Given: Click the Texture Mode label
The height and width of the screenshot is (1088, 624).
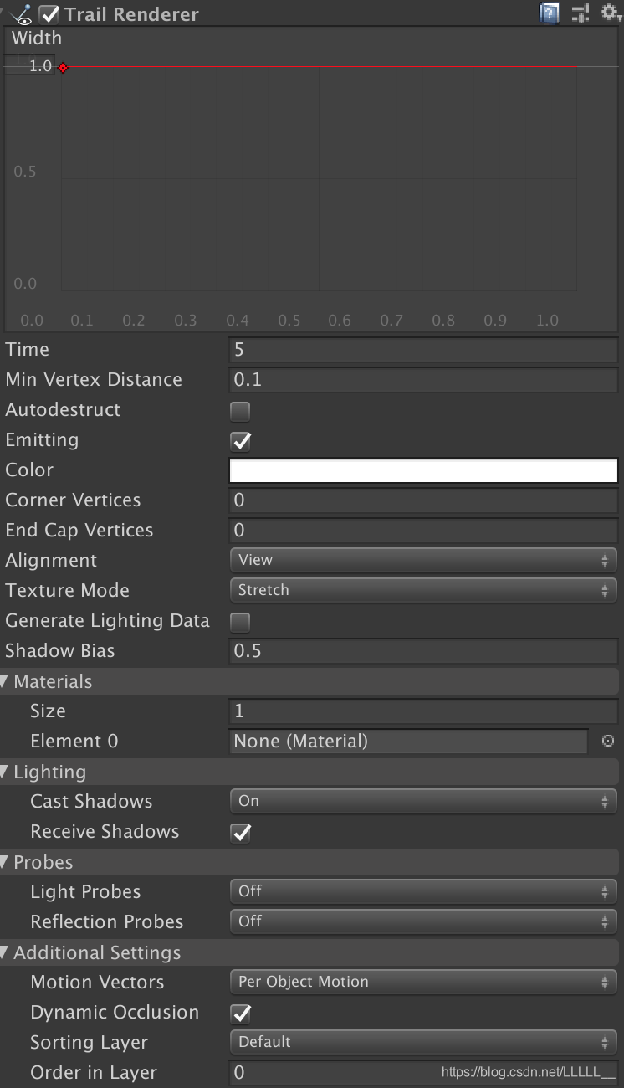Looking at the screenshot, I should coord(67,591).
